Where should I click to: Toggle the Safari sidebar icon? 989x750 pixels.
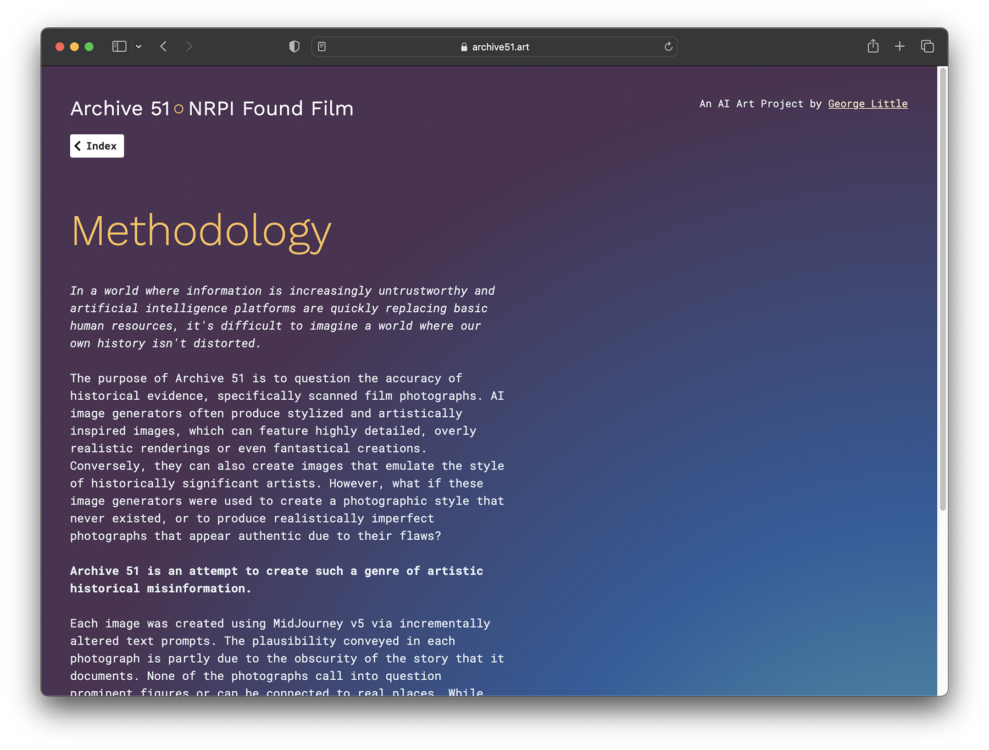[x=119, y=47]
